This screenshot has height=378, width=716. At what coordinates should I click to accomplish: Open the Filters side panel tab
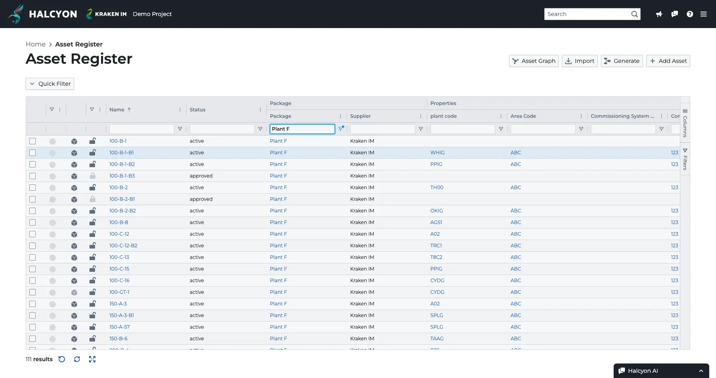(685, 159)
